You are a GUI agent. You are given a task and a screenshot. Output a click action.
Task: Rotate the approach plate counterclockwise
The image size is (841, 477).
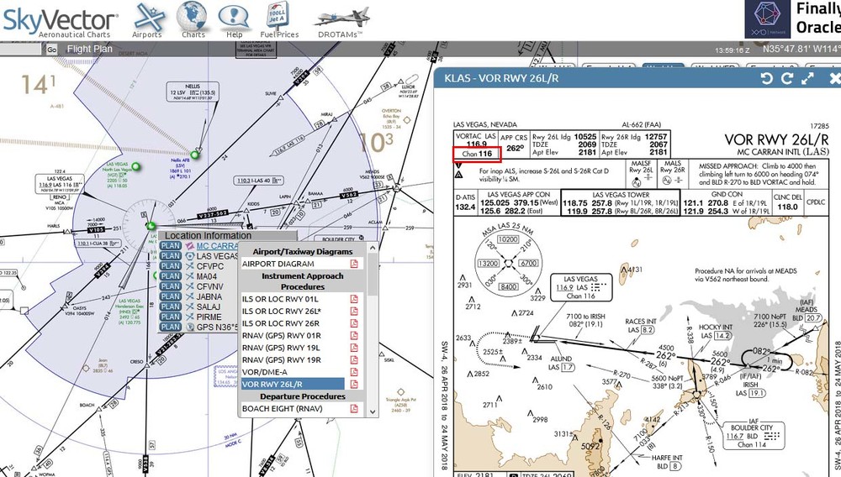766,79
